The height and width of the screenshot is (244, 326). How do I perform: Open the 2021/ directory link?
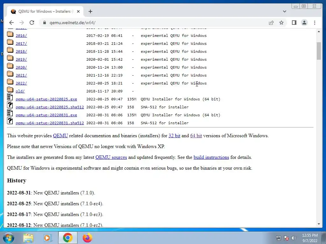(x=21, y=75)
